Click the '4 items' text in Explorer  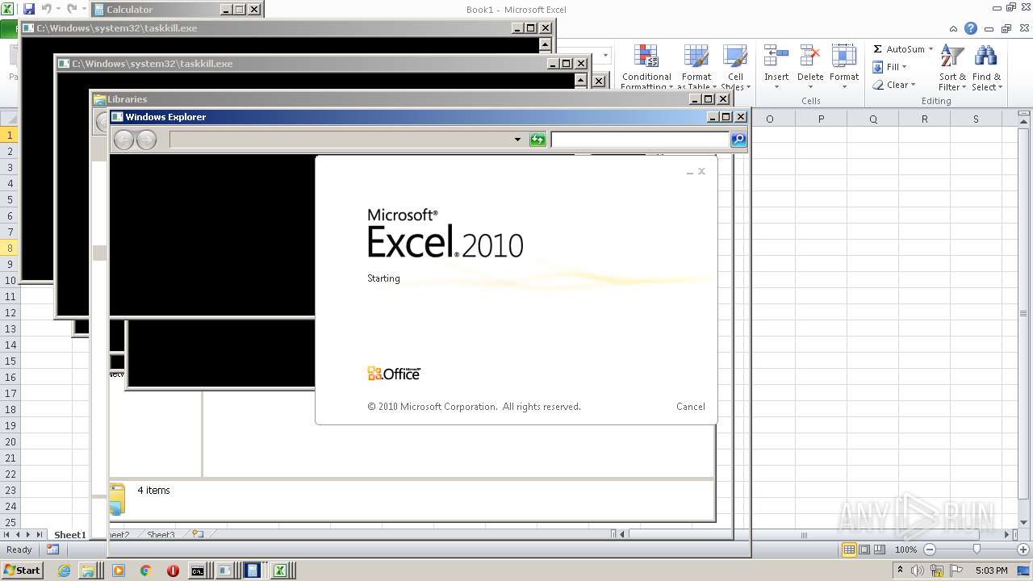click(153, 490)
